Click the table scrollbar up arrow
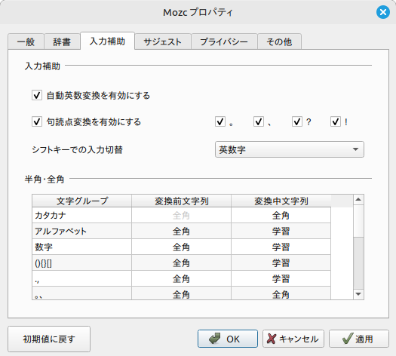This screenshot has height=356, width=396. tap(358, 200)
